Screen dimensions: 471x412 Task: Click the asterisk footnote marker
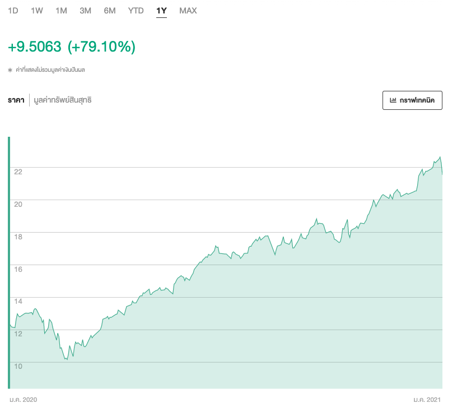(10, 71)
